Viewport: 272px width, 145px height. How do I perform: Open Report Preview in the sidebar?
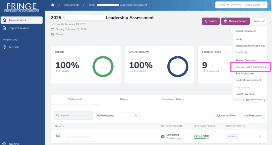[x=19, y=28]
